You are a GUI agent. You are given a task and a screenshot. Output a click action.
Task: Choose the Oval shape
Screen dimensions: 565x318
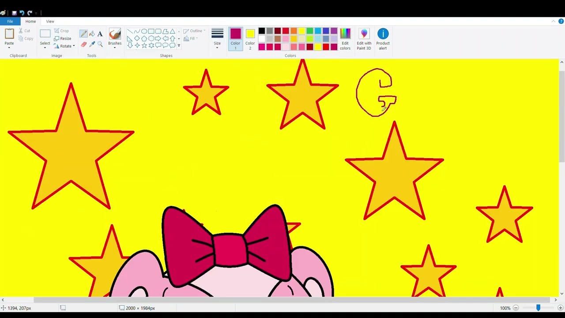(144, 31)
